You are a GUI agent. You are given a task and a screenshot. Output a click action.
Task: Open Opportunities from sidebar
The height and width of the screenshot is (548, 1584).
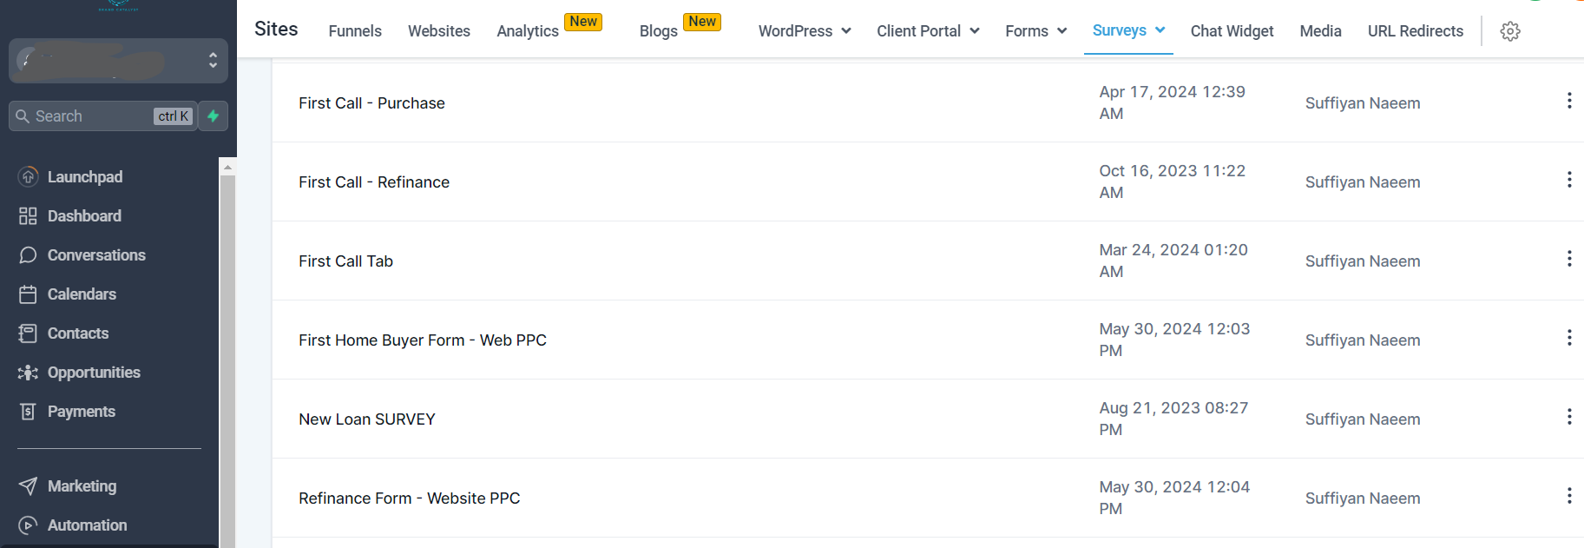click(94, 373)
